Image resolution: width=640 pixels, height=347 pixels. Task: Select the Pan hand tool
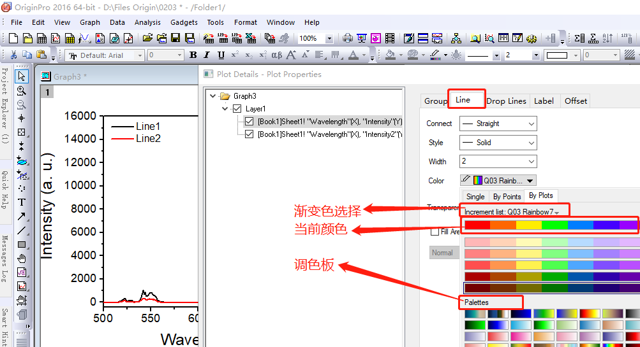(x=22, y=258)
